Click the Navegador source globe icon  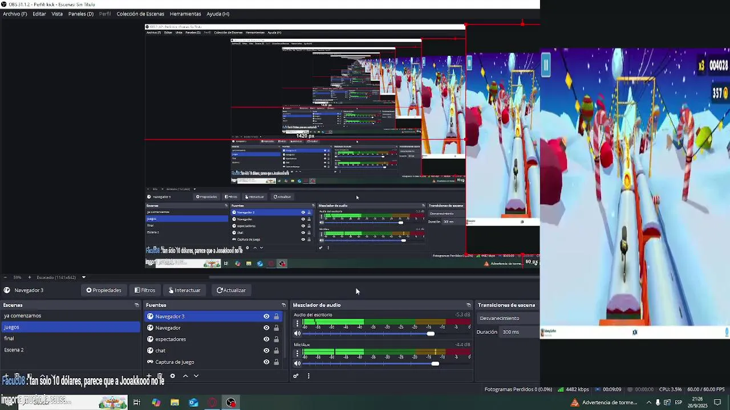(x=151, y=328)
